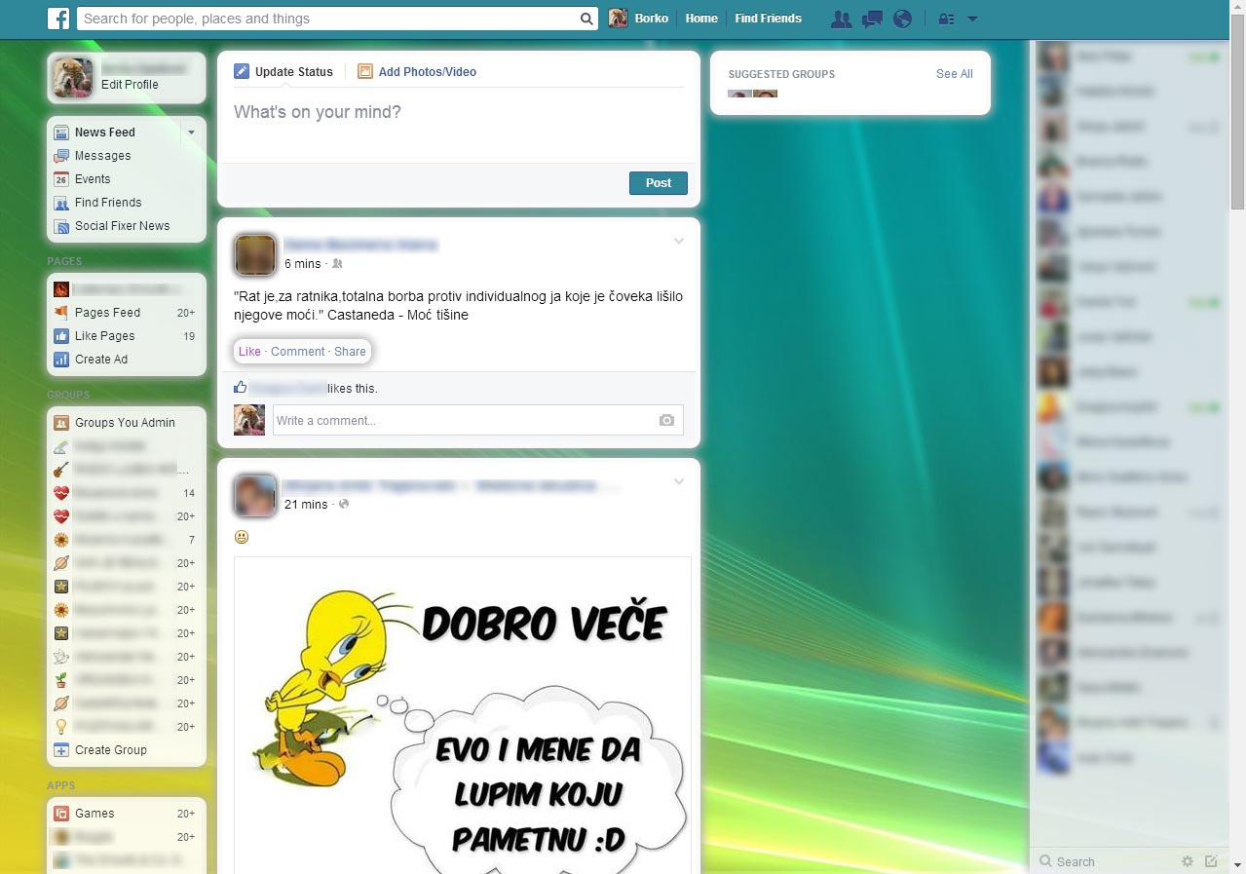Open Social Fixer News link

pos(122,226)
